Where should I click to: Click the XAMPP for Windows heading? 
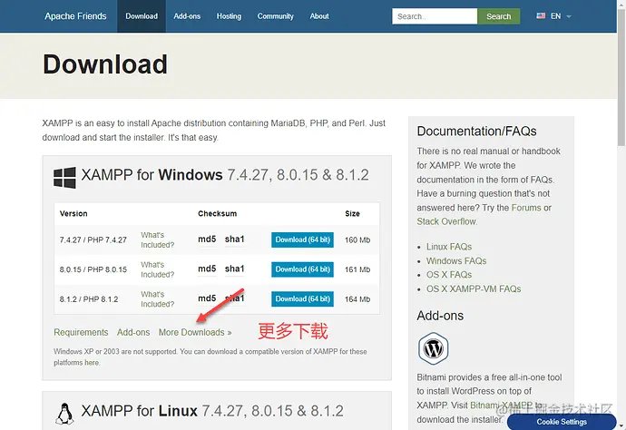pos(225,175)
